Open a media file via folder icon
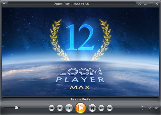The image size is (161, 115). pos(109,107)
